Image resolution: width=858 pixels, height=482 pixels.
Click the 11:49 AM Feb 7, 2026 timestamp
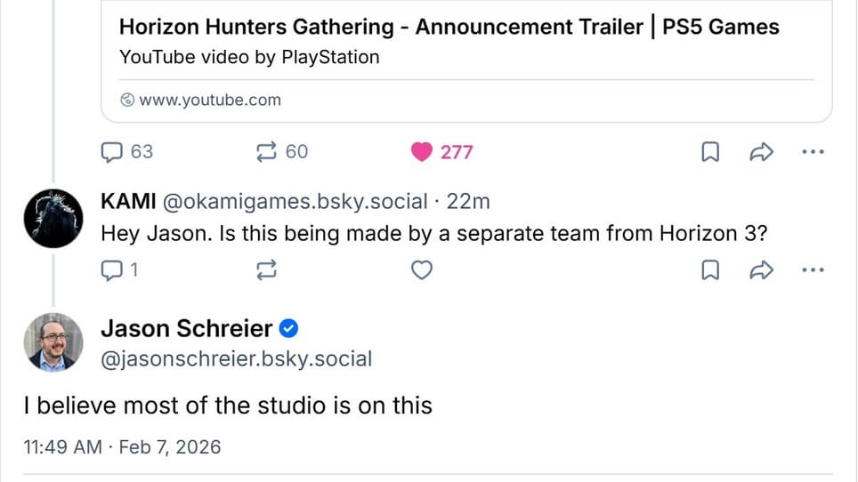(123, 446)
